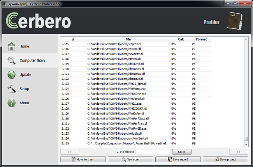Open the Update section
This screenshot has width=253, height=167.
pyautogui.click(x=30, y=74)
